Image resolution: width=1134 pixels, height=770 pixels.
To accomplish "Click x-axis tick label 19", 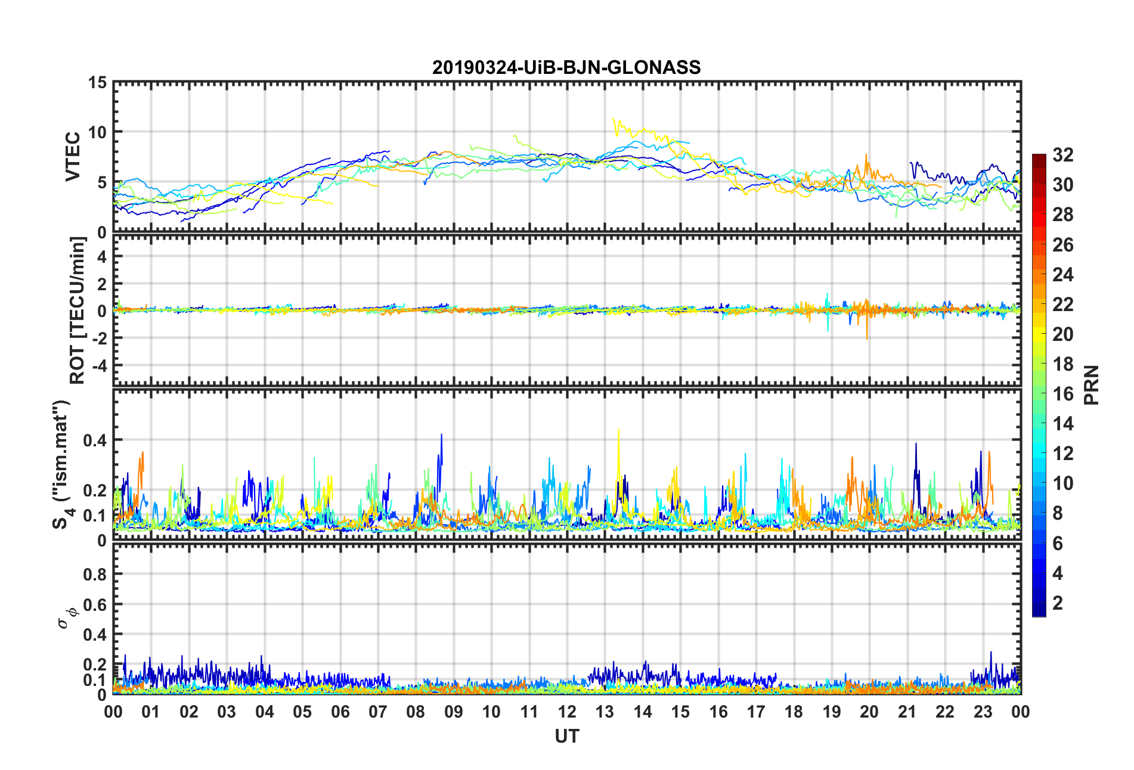I will coord(832,712).
